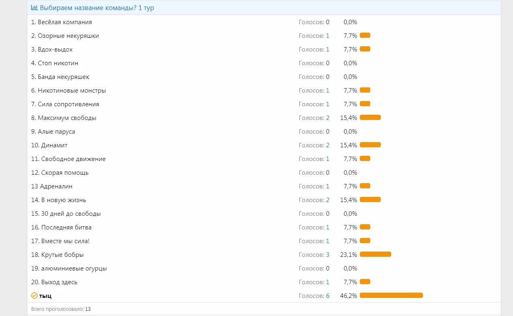Click the 23,1% result bar of Крутые бобры
Viewport: 513px width, 316px height.
pos(375,254)
